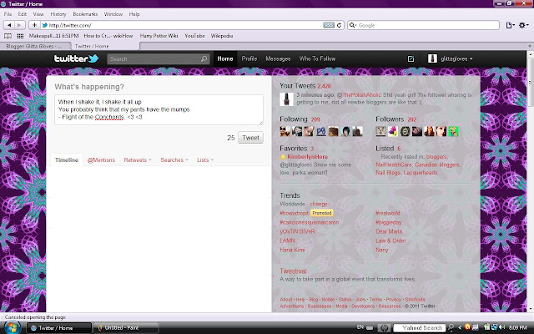Viewport: 534px width, 334px height.
Task: Reload the page with the refresh icon
Action: tap(339, 25)
